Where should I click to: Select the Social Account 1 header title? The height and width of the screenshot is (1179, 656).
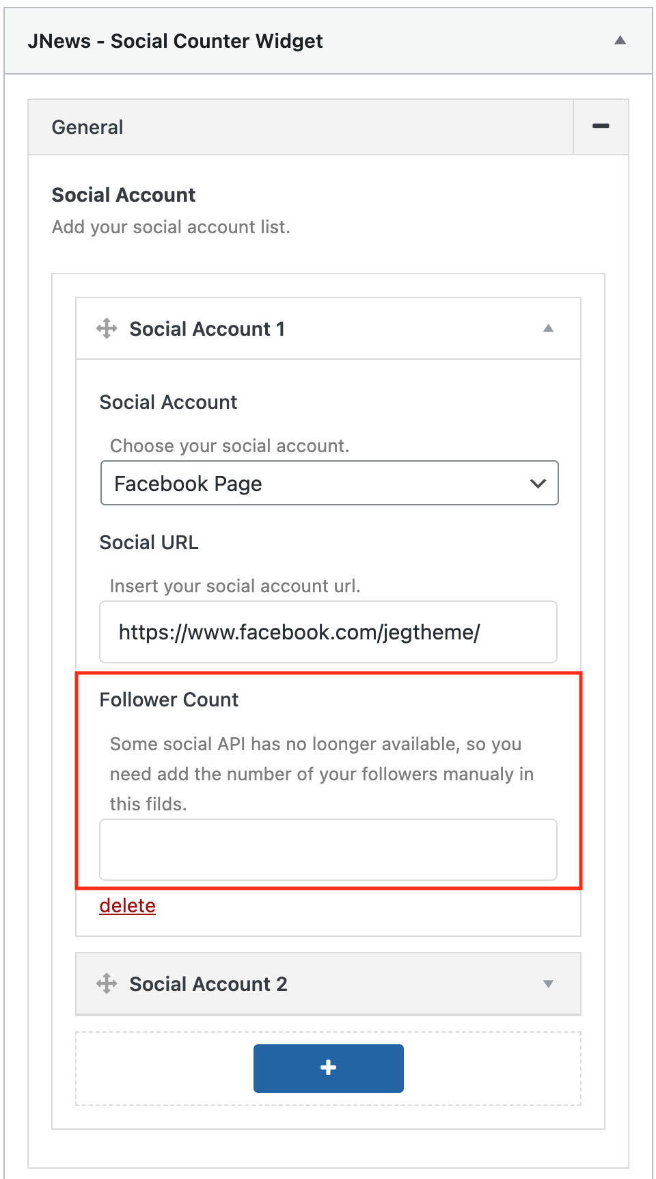207,329
